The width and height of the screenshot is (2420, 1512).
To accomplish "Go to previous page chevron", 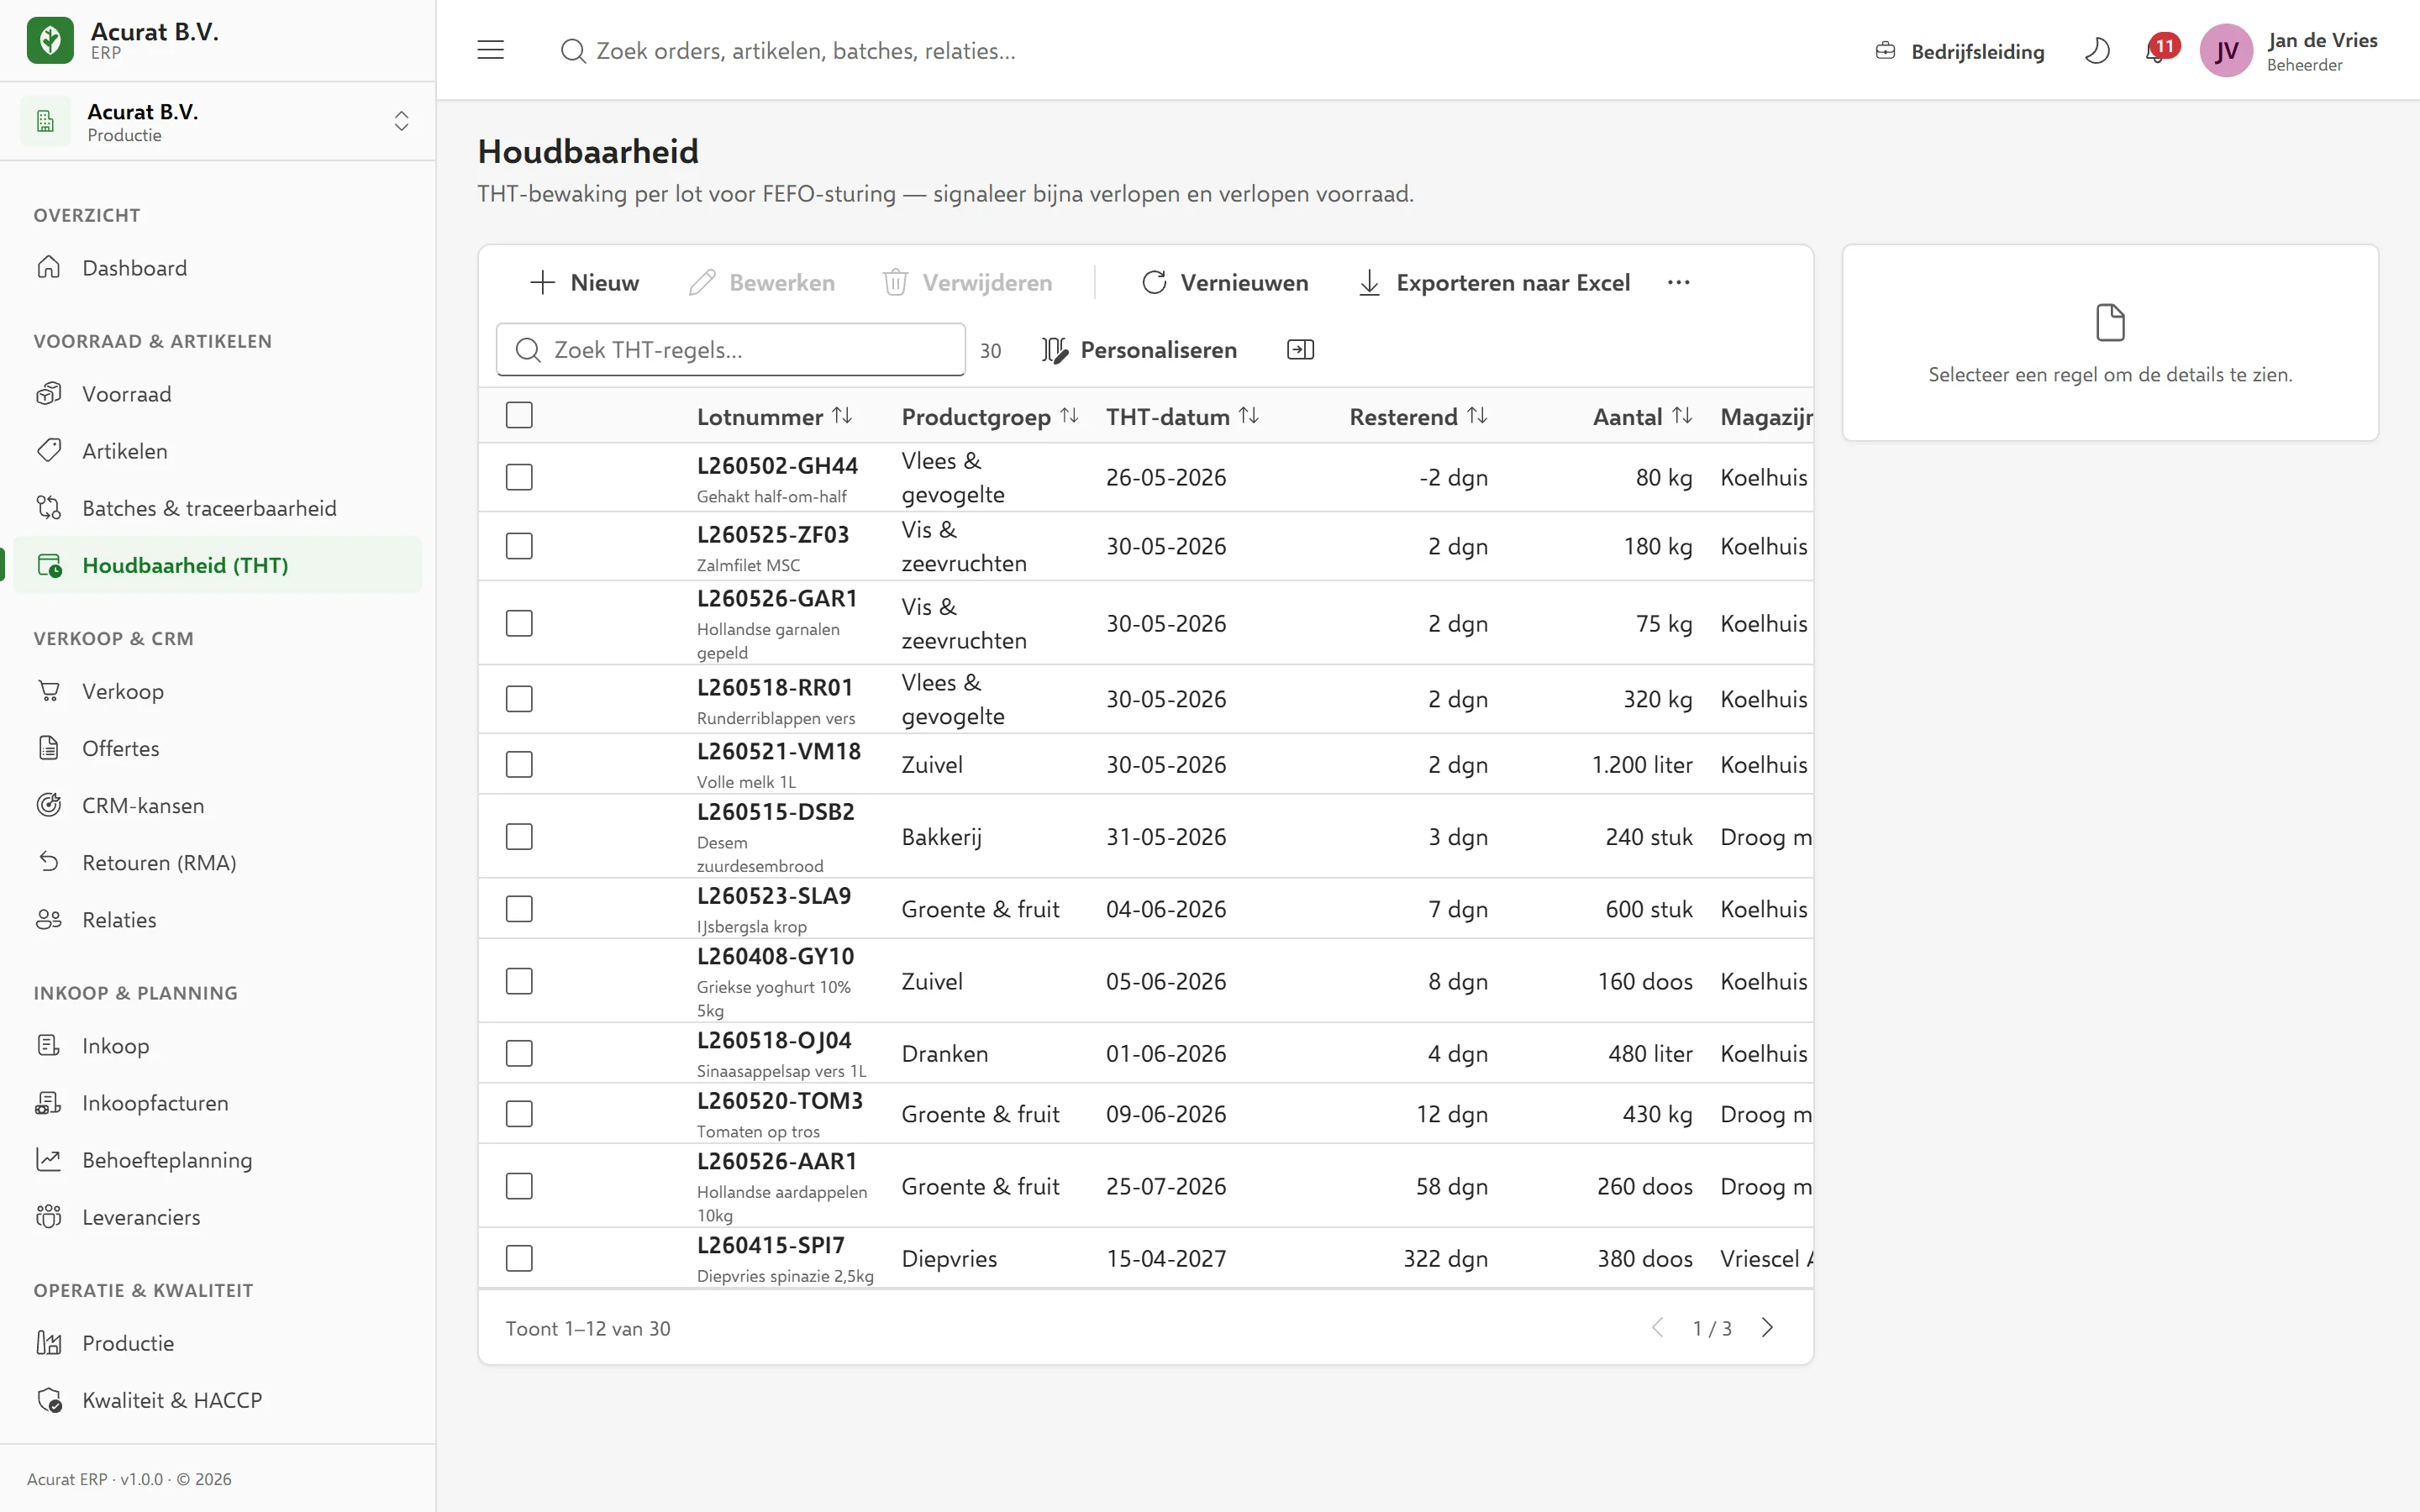I will (x=1657, y=1327).
